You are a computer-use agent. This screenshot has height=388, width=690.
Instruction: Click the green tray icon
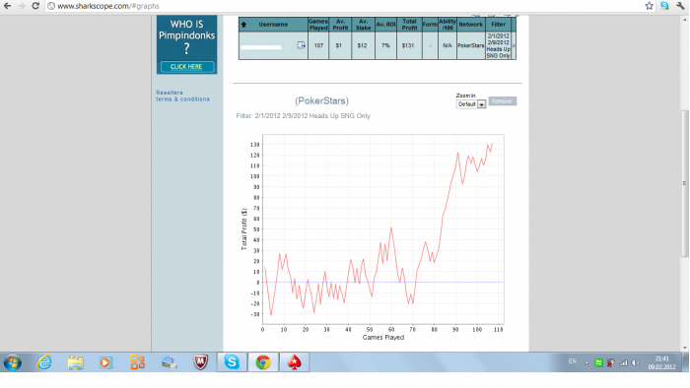click(598, 362)
